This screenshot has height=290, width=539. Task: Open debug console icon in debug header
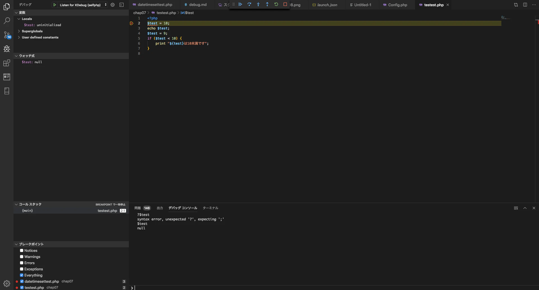click(x=122, y=5)
